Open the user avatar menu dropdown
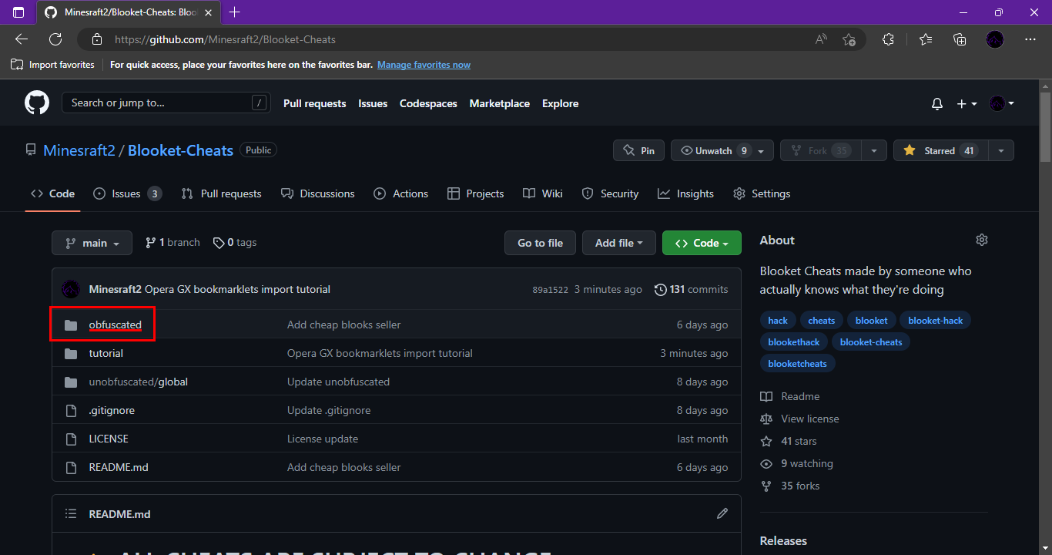 (x=1002, y=103)
